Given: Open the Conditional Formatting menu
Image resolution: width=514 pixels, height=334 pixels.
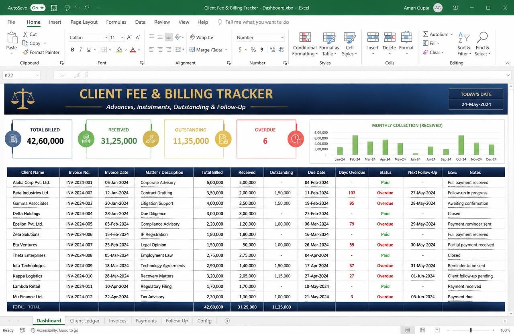Looking at the screenshot, I should [x=305, y=44].
